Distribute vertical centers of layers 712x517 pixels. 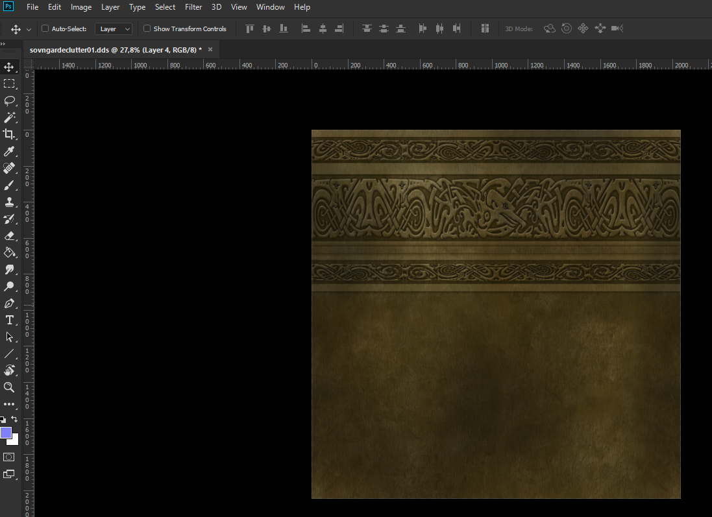384,29
